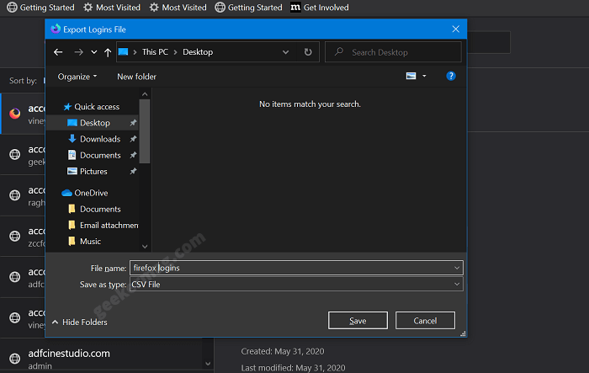Image resolution: width=589 pixels, height=373 pixels.
Task: Click the logins list scroll down arrow
Action: click(x=208, y=364)
